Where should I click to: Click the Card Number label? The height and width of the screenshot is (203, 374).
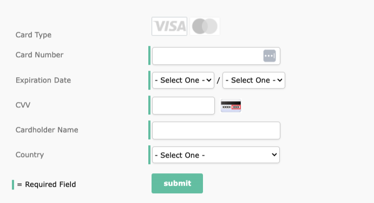[x=40, y=55]
